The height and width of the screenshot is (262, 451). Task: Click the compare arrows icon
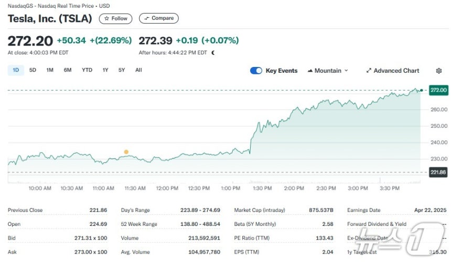[147, 18]
